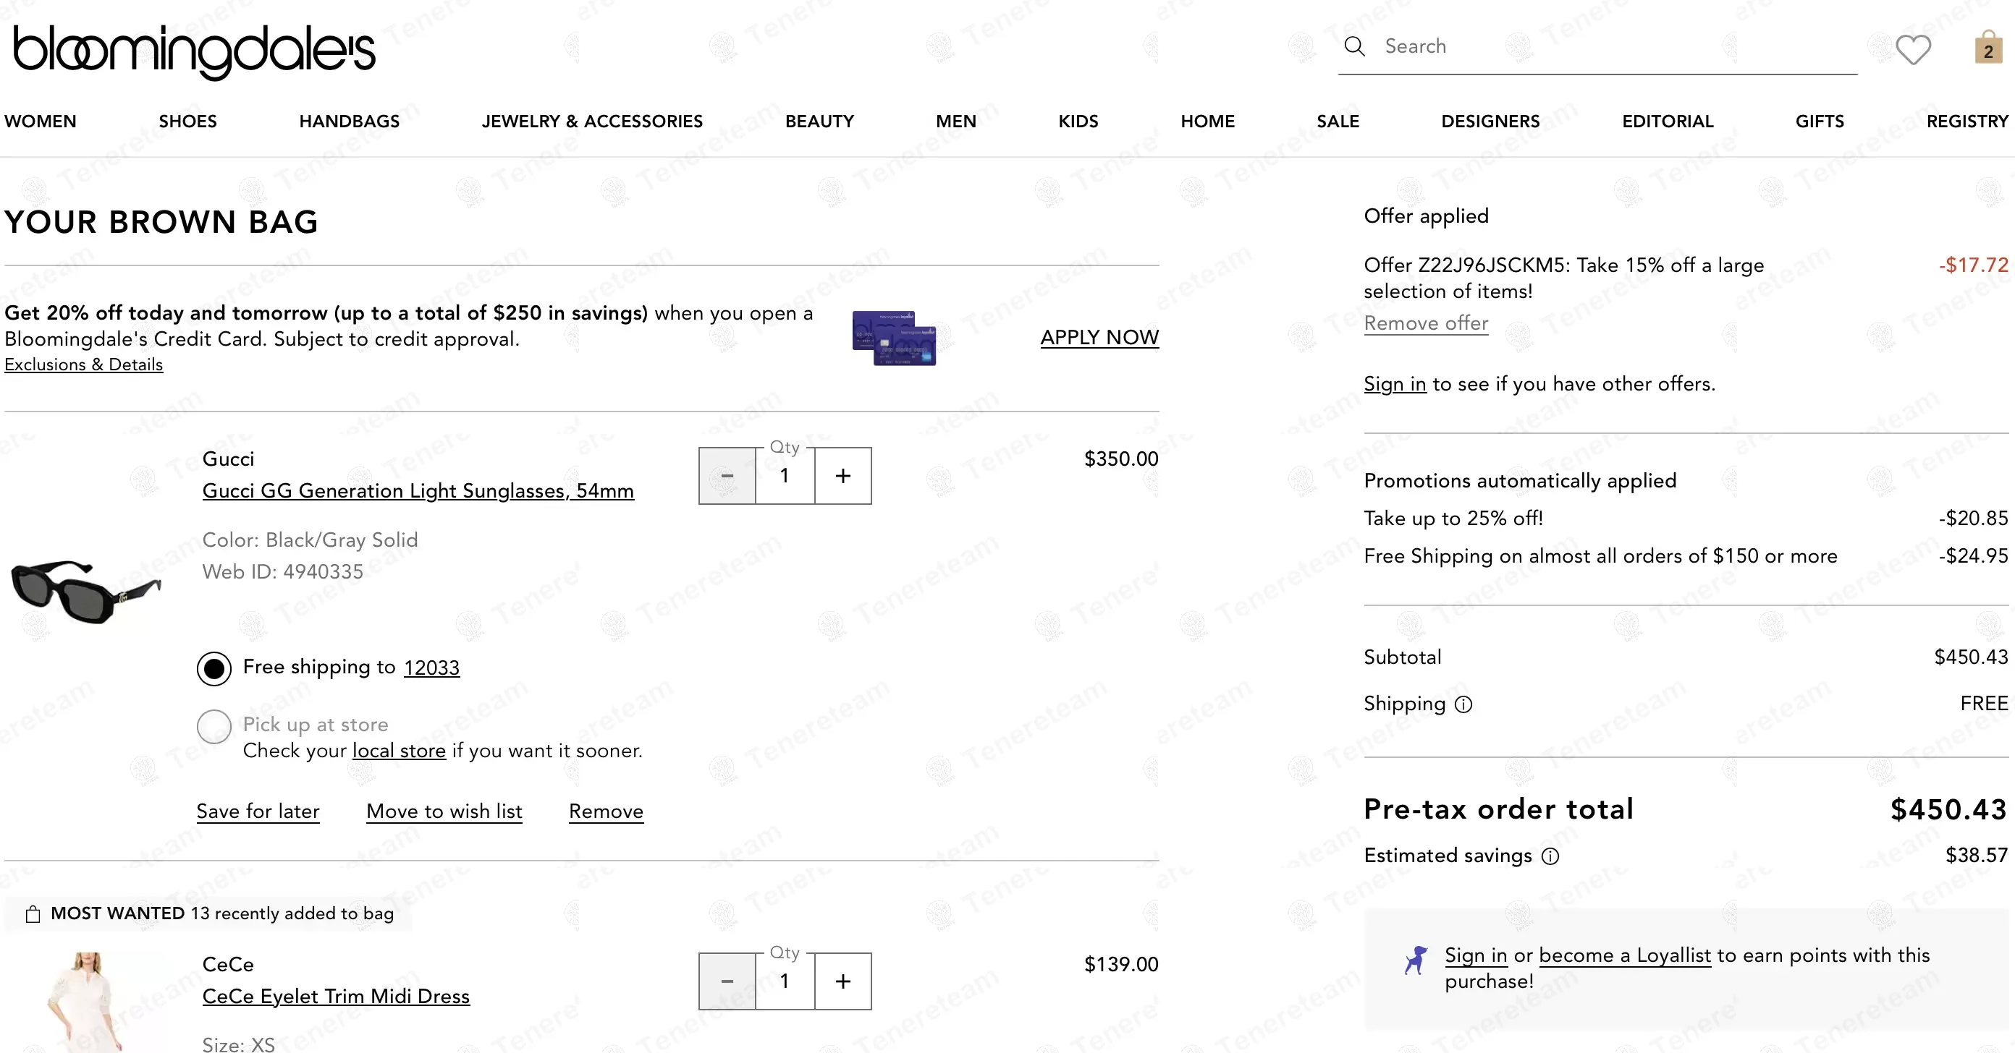Click the Estimated savings info icon
The image size is (2015, 1053).
[1550, 856]
